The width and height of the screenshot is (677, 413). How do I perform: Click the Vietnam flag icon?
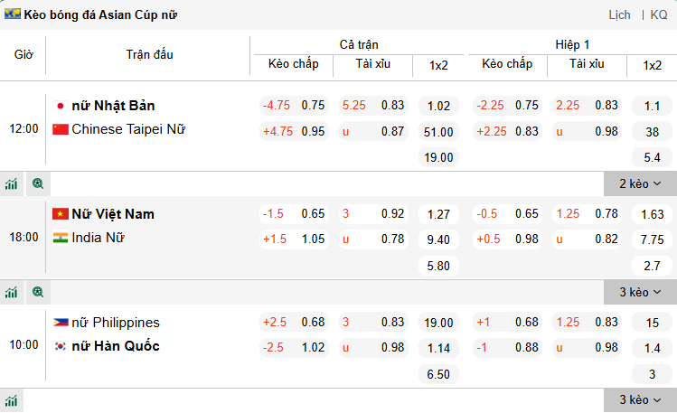click(61, 214)
